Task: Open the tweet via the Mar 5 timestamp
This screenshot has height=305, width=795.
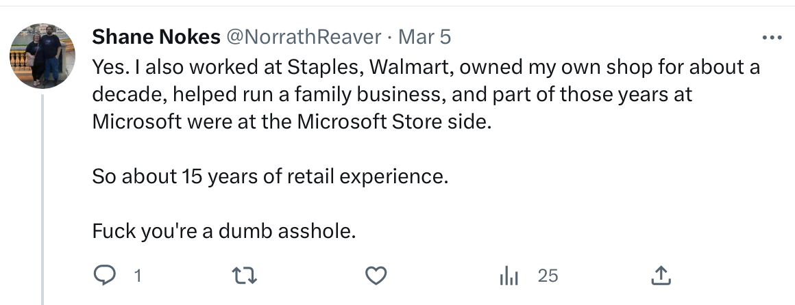Action: tap(424, 37)
